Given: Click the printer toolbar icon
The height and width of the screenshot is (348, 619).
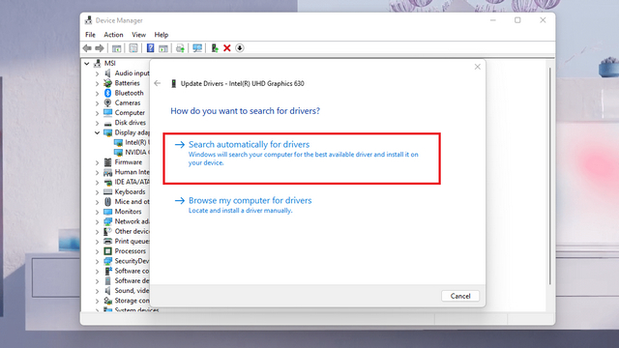Looking at the screenshot, I should pos(180,48).
